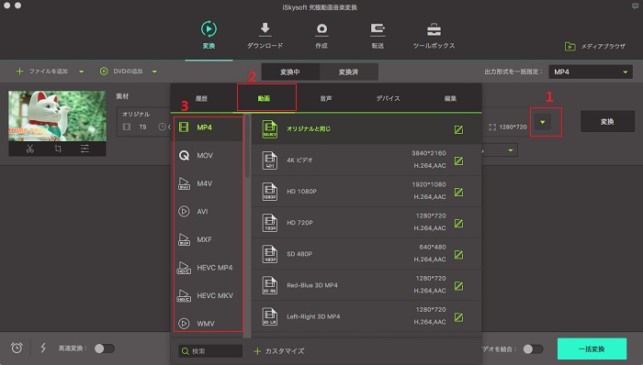This screenshot has height=365, width=643.
Task: Open the MP4 output format dropdown
Action: [x=591, y=72]
